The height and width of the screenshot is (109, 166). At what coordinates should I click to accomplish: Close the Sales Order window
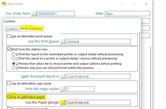click(x=146, y=4)
